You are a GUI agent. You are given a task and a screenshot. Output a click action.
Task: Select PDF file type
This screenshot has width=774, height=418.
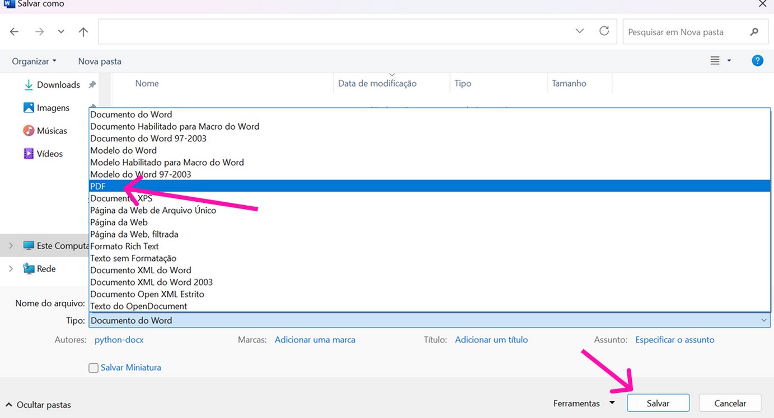[429, 186]
